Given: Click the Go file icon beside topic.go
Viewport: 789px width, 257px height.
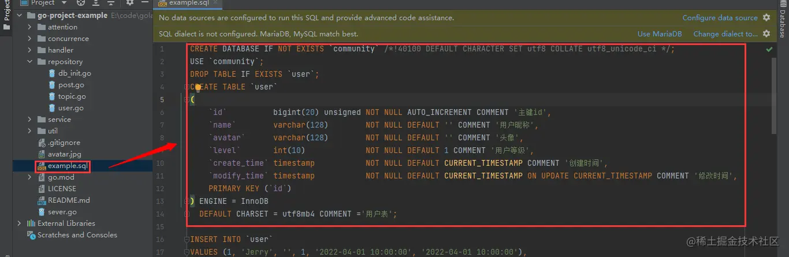Looking at the screenshot, I should [52, 96].
